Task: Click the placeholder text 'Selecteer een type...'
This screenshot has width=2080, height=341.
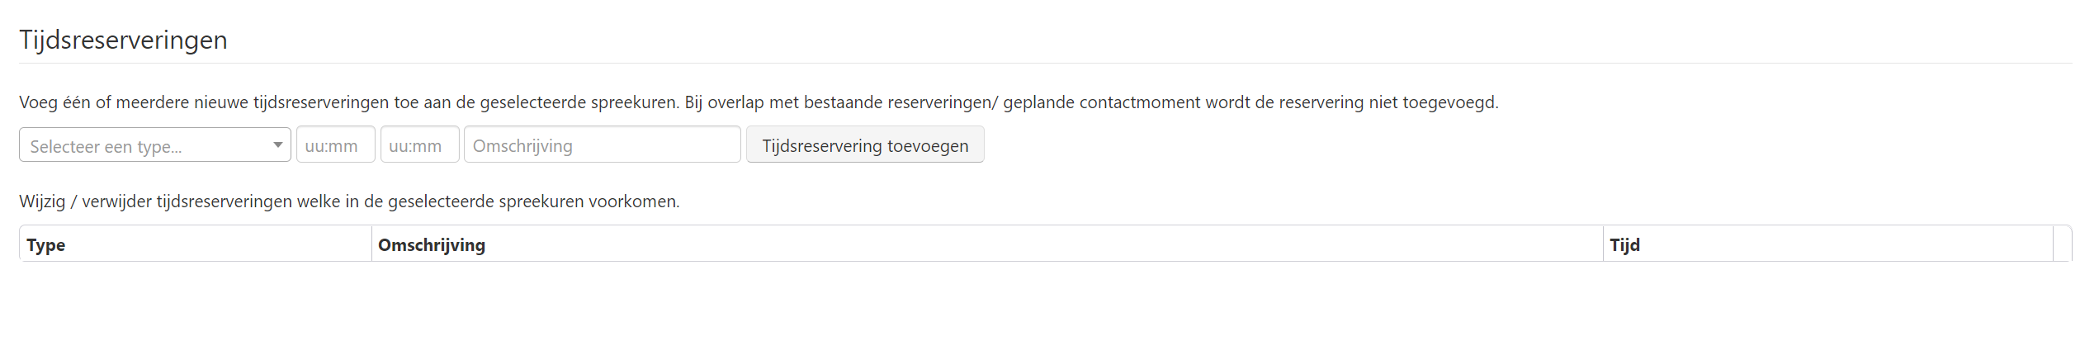Action: (106, 147)
